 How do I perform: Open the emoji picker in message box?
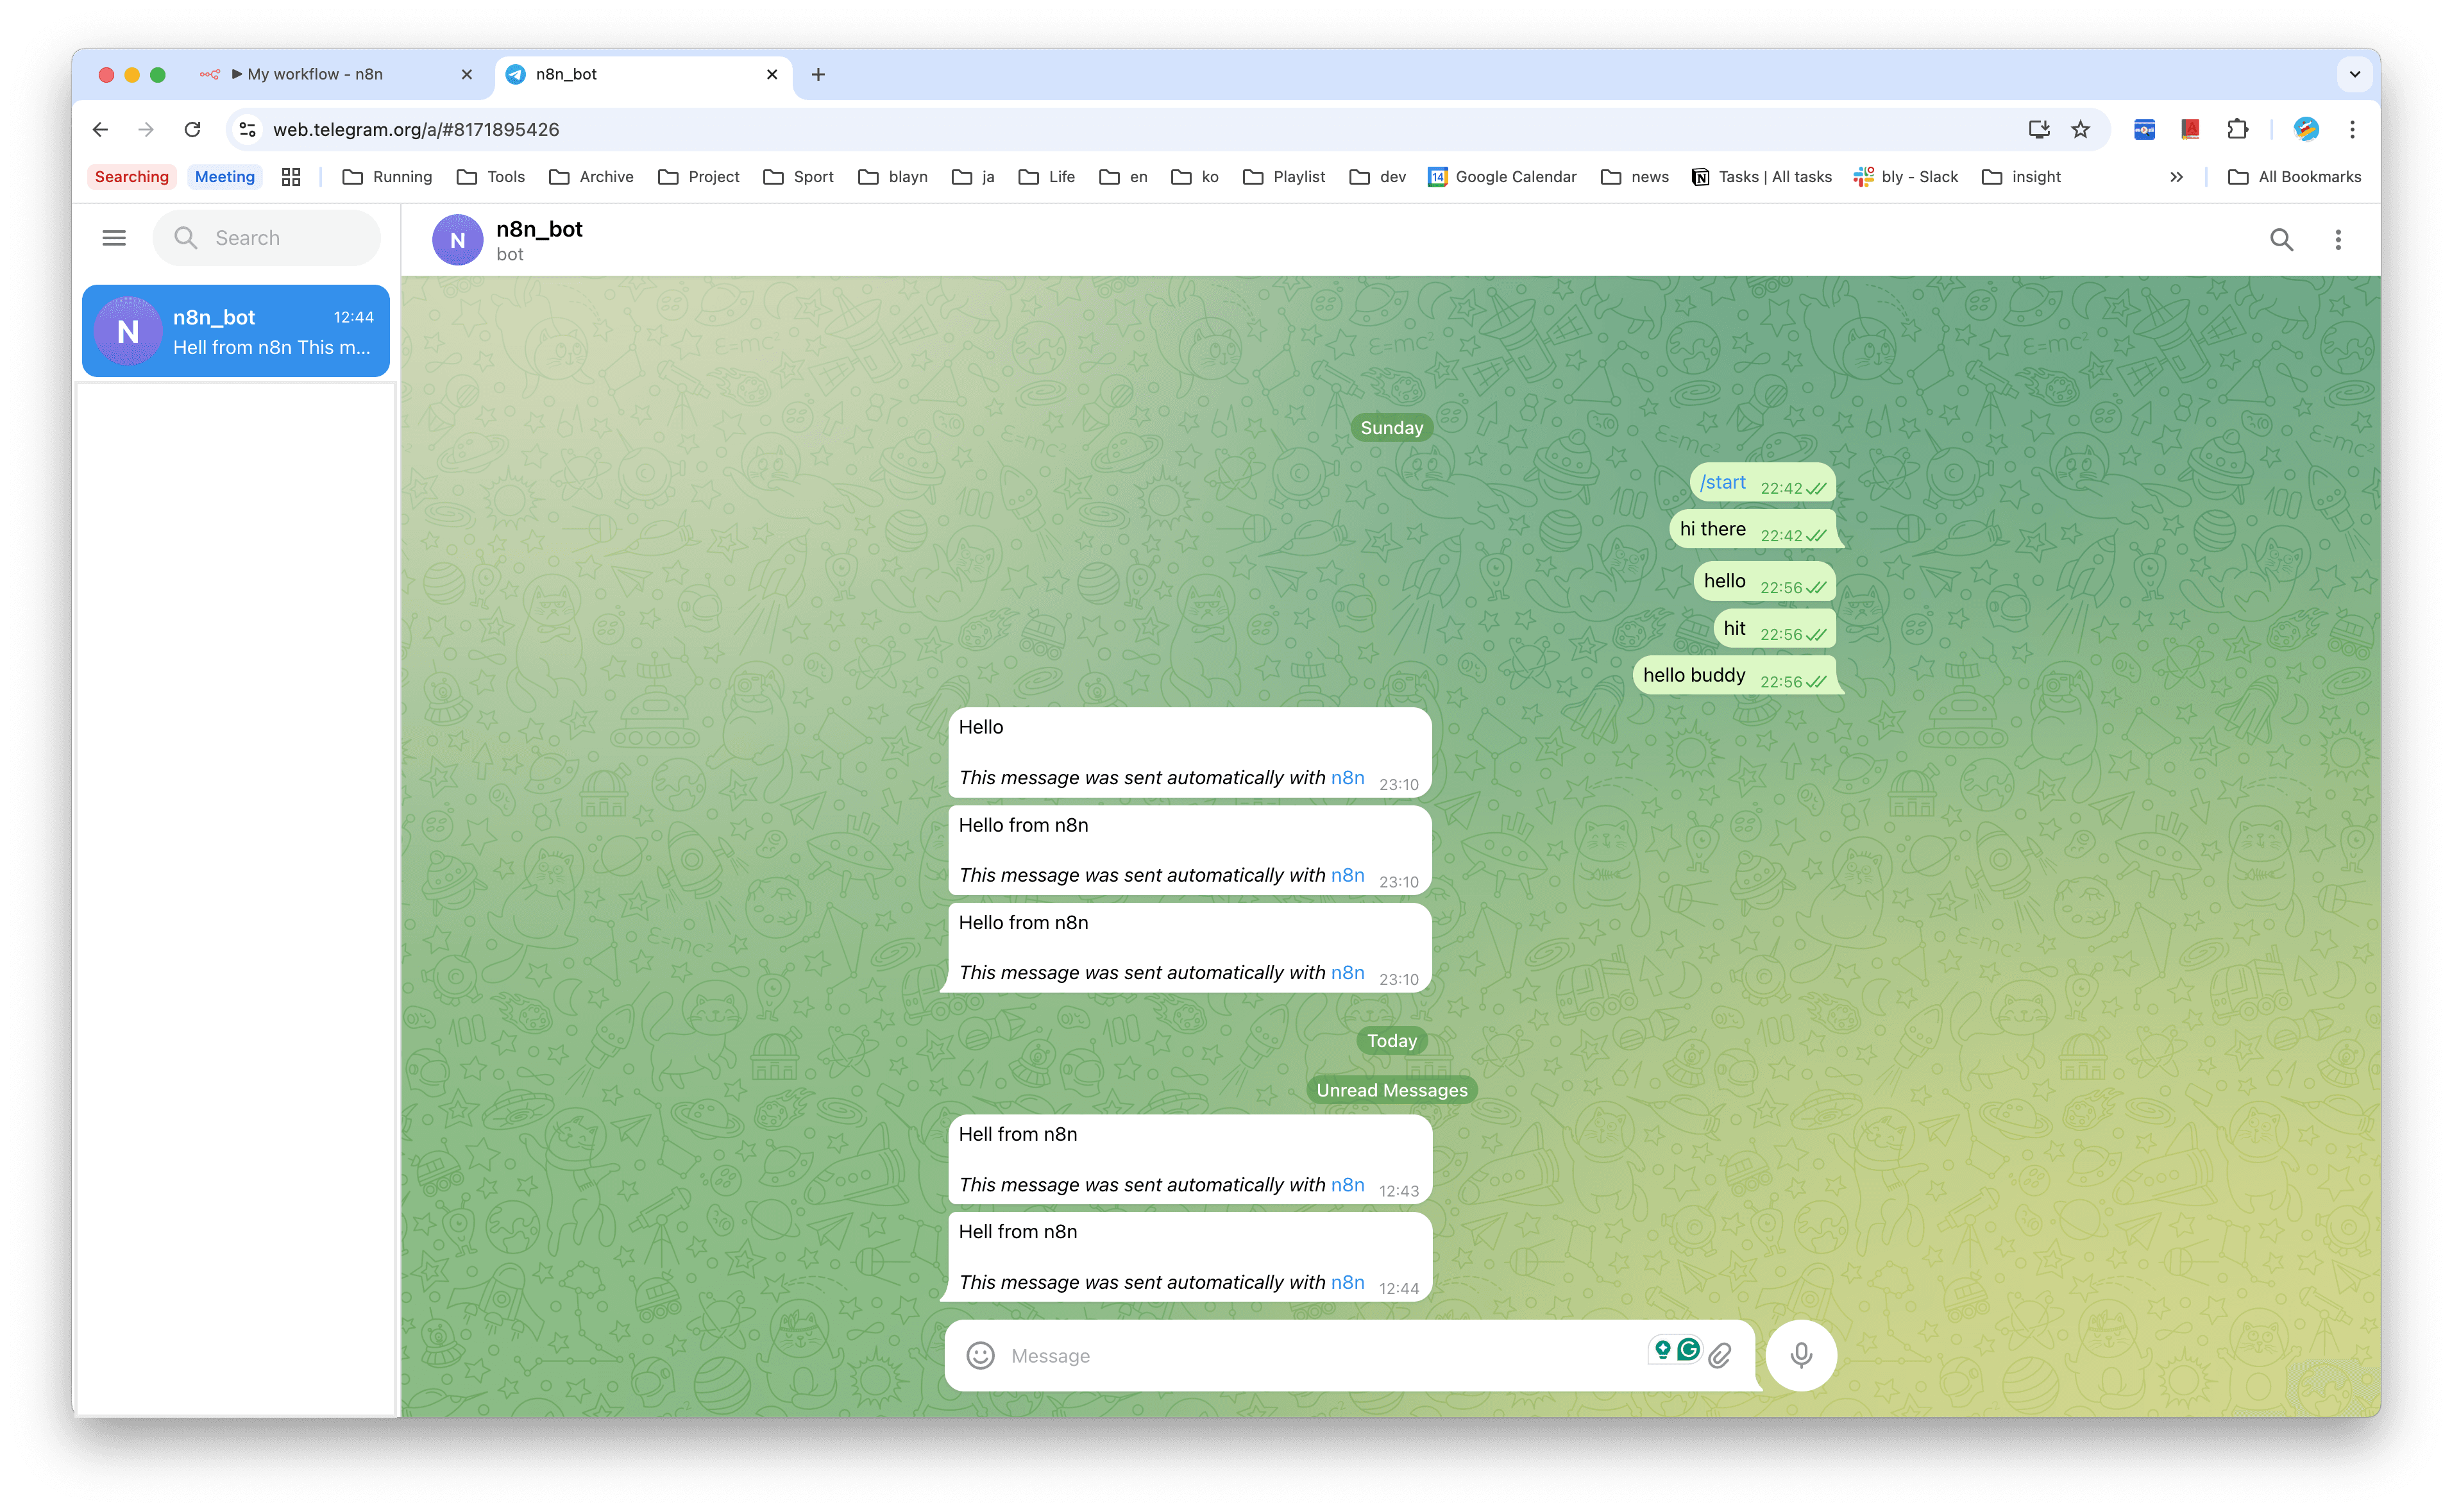pos(980,1355)
